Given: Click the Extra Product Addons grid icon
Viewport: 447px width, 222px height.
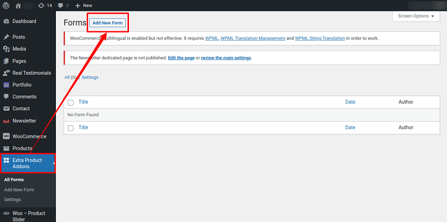Looking at the screenshot, I should [6, 160].
